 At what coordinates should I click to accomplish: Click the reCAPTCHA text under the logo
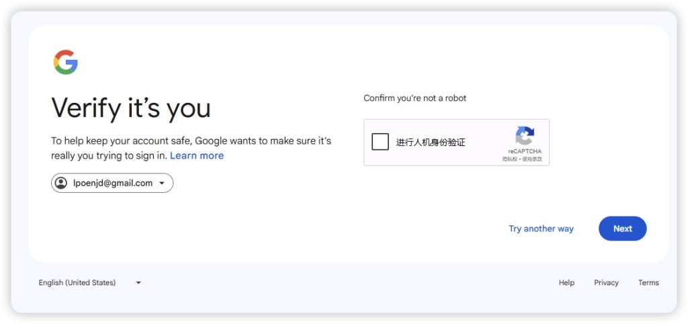[524, 152]
